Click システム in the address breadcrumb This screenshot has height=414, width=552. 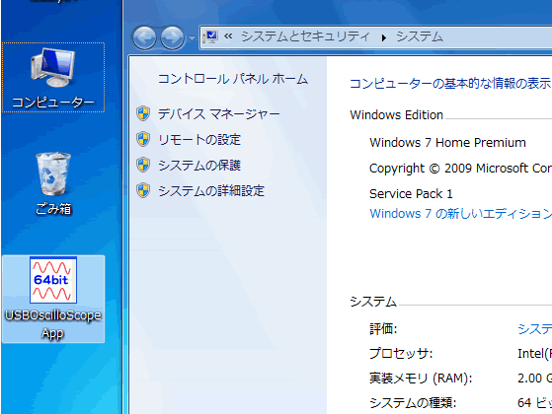click(420, 36)
